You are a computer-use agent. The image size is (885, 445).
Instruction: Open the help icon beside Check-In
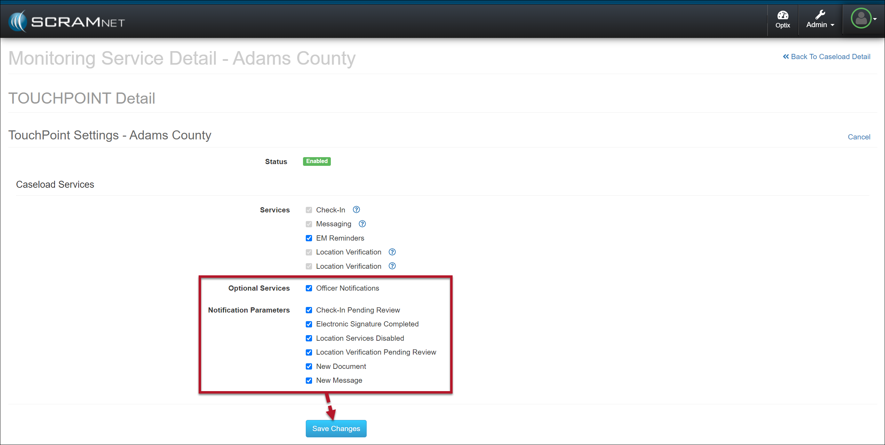pyautogui.click(x=356, y=210)
